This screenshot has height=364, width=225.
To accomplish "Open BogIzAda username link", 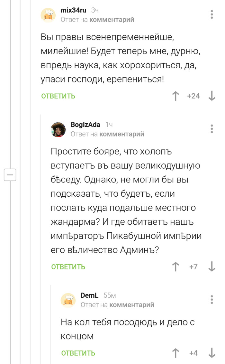I will click(x=85, y=125).
